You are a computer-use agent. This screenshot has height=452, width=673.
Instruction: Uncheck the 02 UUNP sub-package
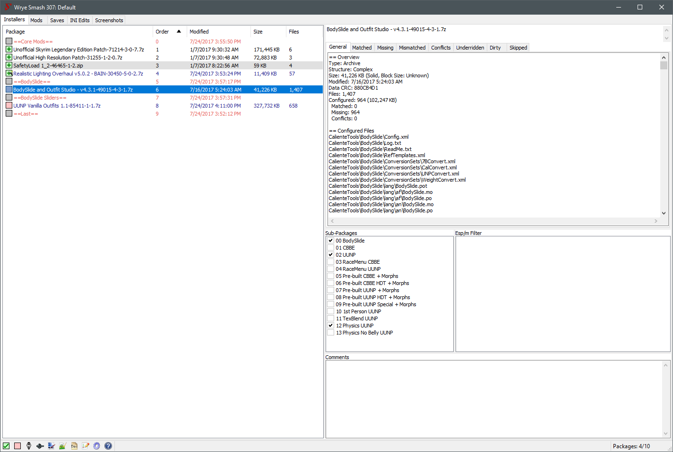click(x=331, y=255)
